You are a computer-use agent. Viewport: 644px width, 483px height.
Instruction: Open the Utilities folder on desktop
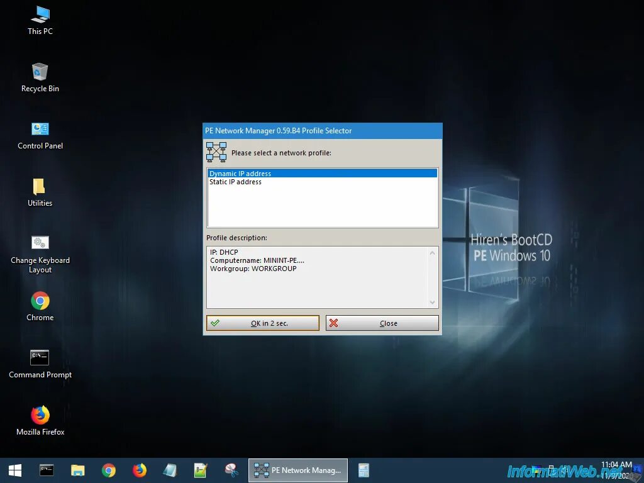[40, 192]
